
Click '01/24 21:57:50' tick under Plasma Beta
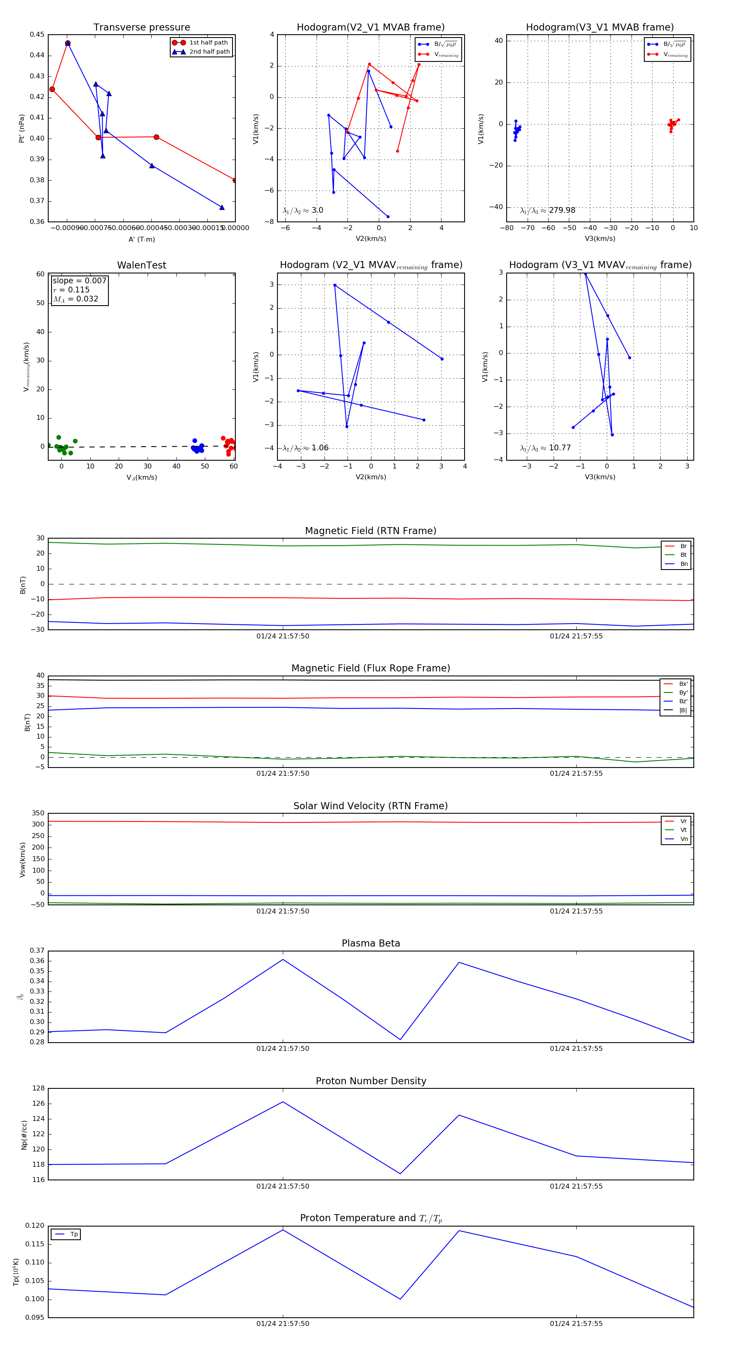tap(283, 1049)
